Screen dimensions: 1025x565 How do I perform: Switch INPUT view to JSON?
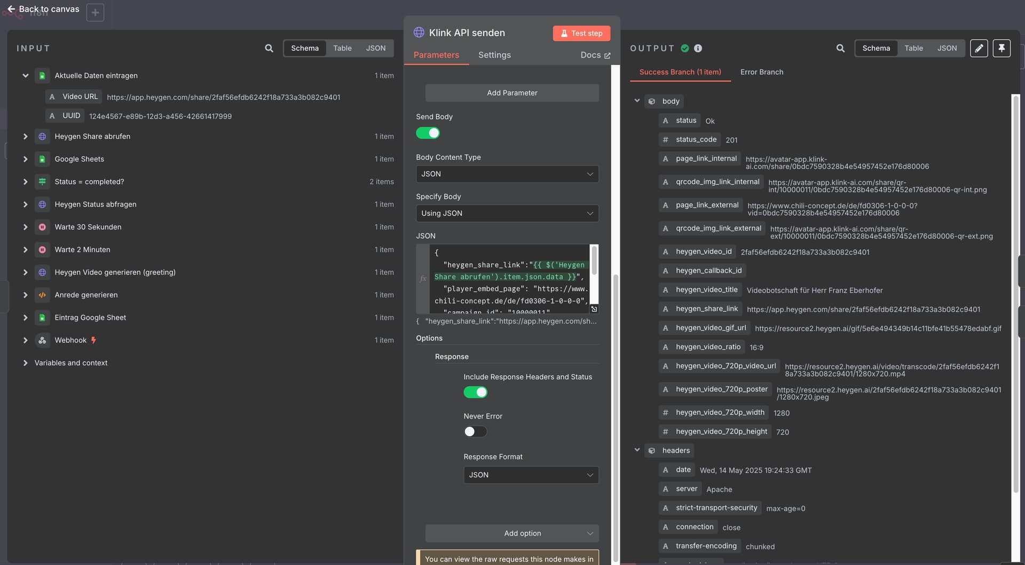(x=376, y=48)
